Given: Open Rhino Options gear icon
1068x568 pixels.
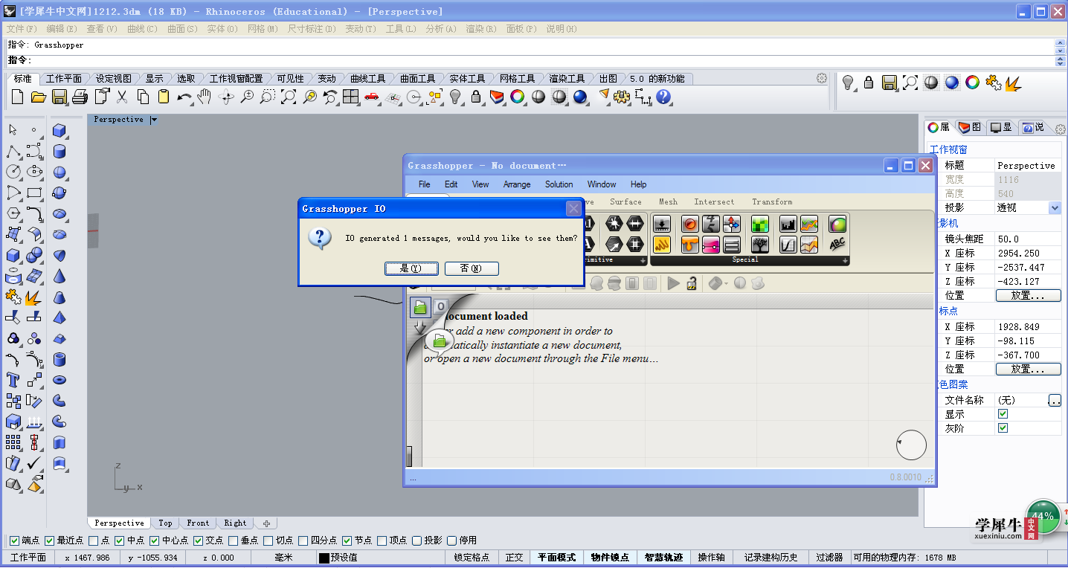Looking at the screenshot, I should [x=622, y=97].
